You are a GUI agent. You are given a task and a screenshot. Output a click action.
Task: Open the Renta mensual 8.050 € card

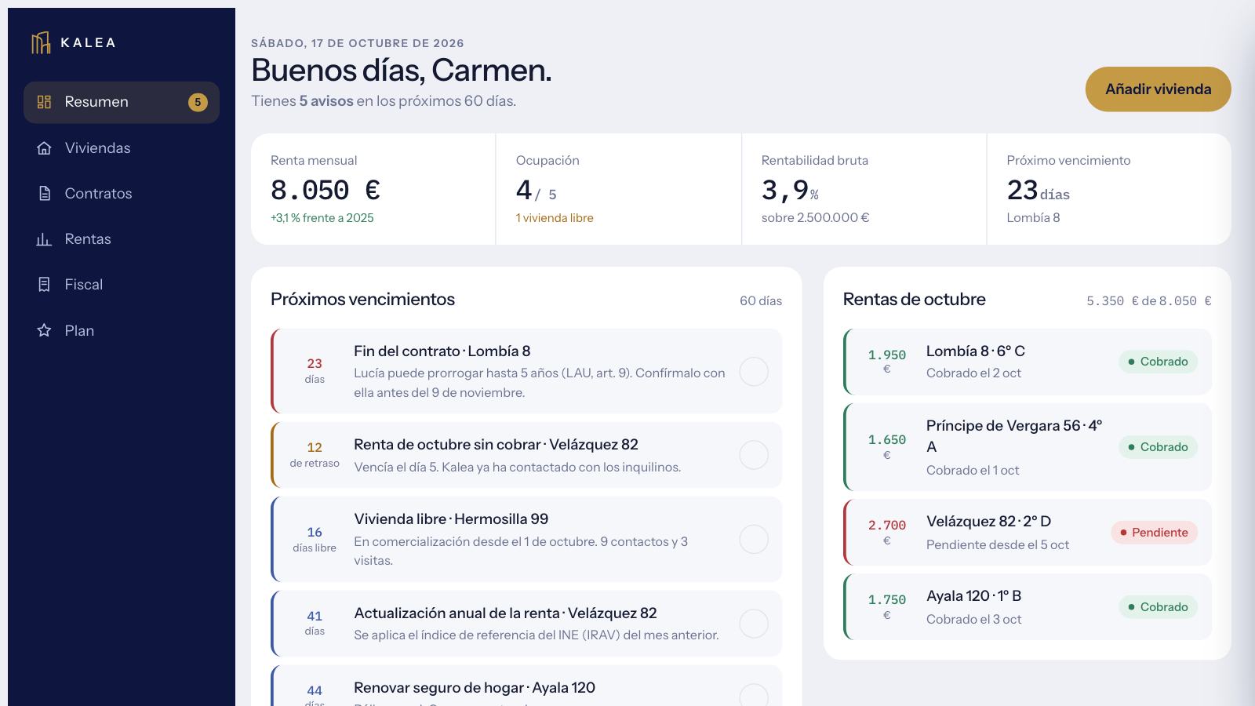pos(373,189)
